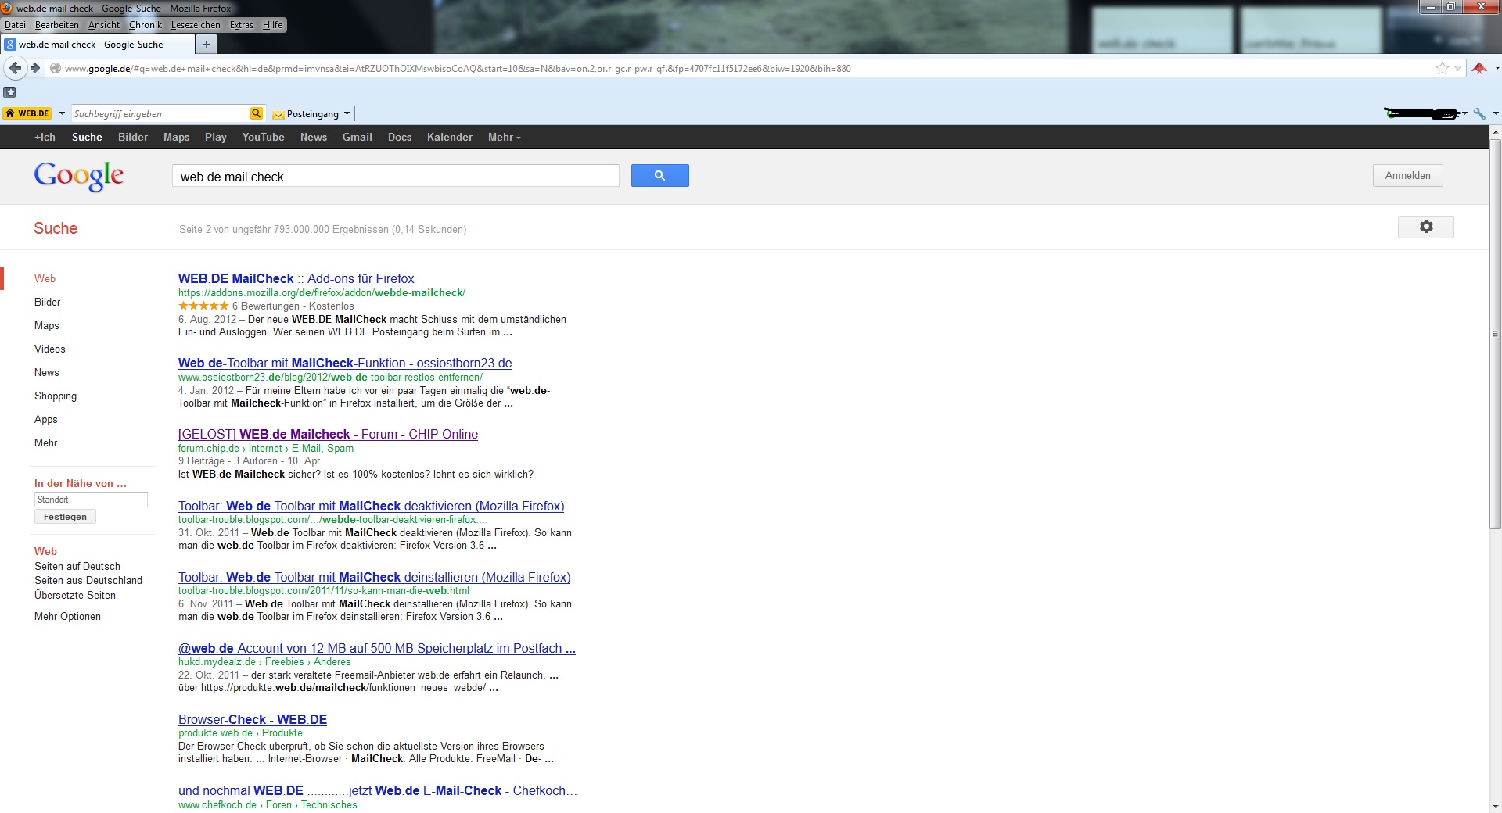This screenshot has height=813, width=1502.
Task: Select Übersetzte Seiten filter
Action: coord(75,595)
